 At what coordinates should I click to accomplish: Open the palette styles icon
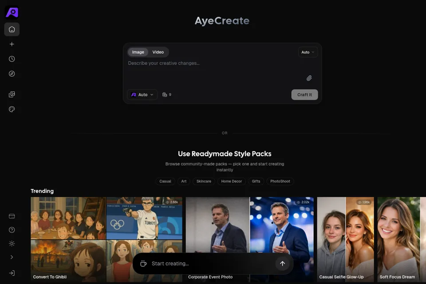[12, 109]
